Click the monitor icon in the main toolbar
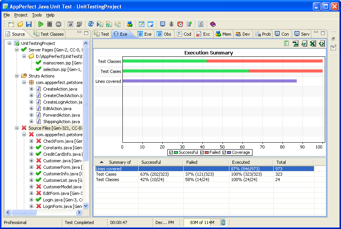Image resolution: width=341 pixels, height=229 pixels. (162, 24)
